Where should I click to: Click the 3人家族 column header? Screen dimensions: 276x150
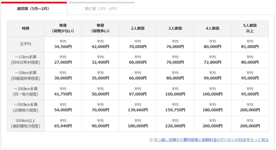(x=175, y=28)
